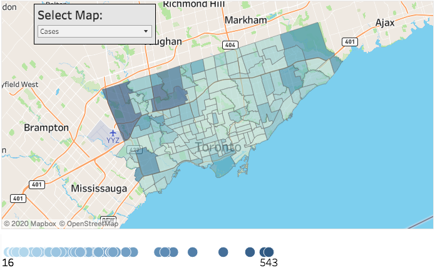This screenshot has height=280, width=435.
Task: Click the Richmond Hill map label
Action: coord(192,4)
